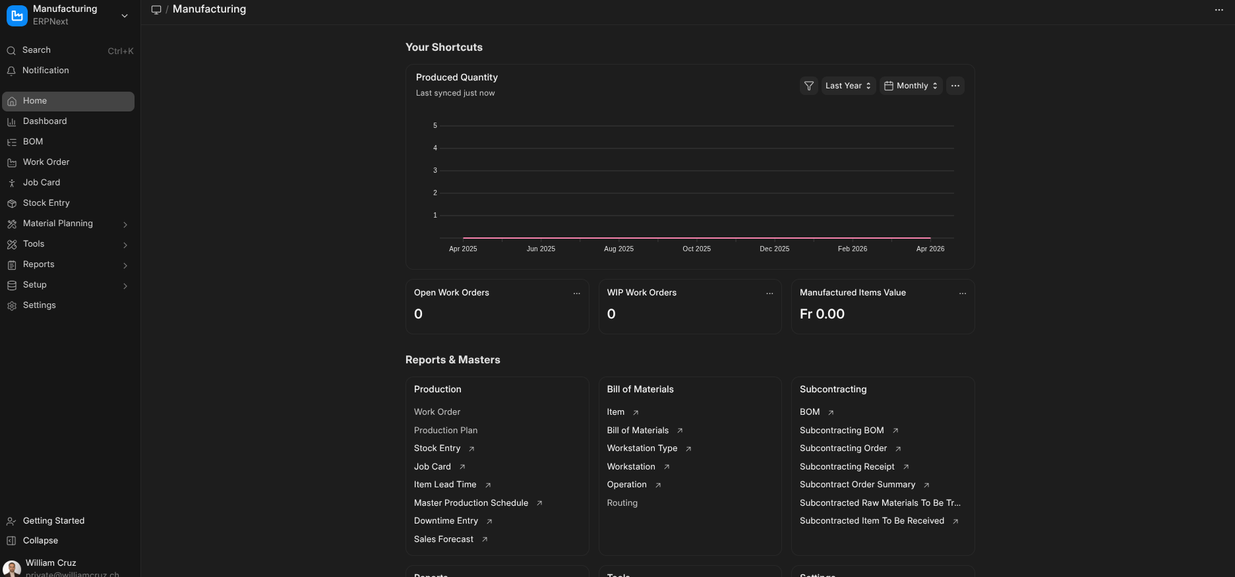Click the Manufacturing ERPNext logo icon
This screenshot has width=1235, height=577.
tap(17, 15)
